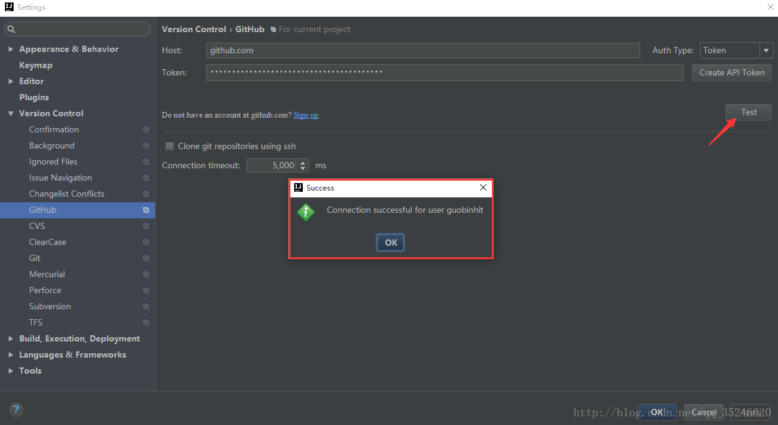
Task: Click the project-level icon beside TFS
Action: (x=146, y=323)
